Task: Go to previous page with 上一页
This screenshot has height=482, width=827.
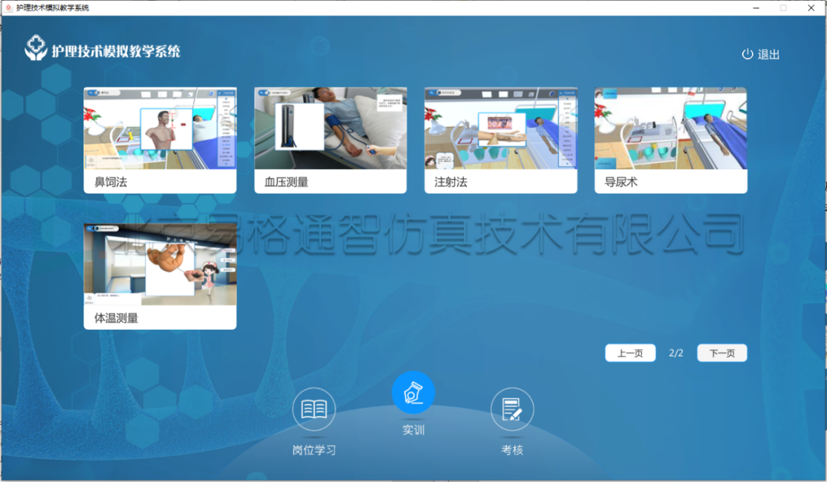Action: point(630,353)
